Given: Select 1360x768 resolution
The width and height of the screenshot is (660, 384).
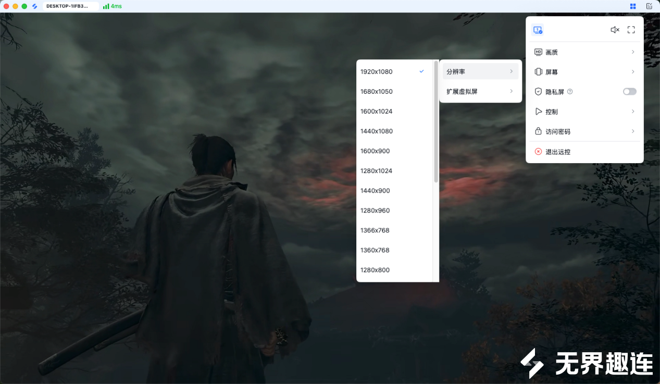Looking at the screenshot, I should click(394, 250).
